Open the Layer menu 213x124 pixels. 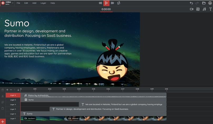click(x=43, y=3)
